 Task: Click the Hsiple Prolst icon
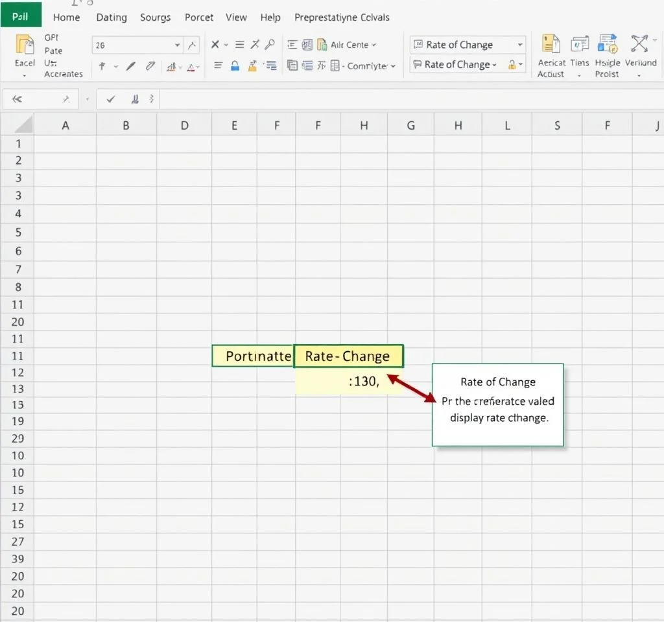(x=608, y=44)
